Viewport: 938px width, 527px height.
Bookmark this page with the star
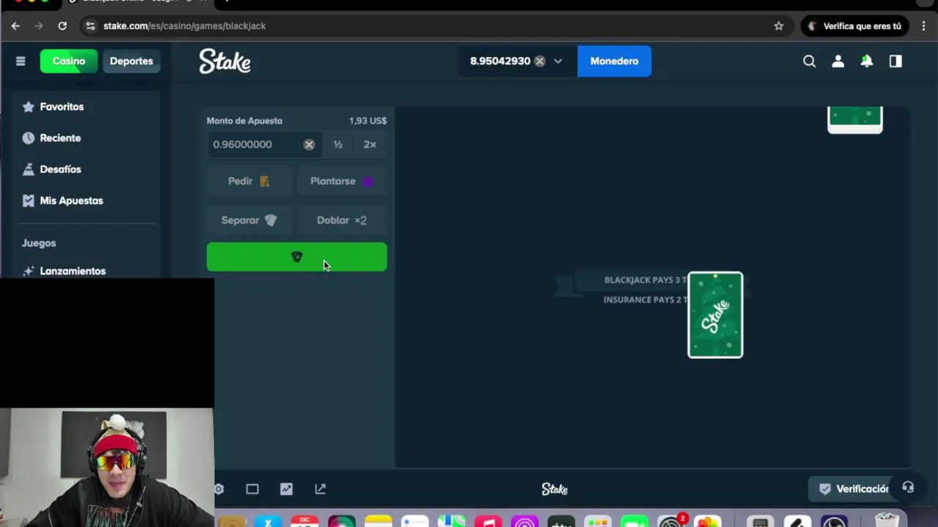point(778,26)
